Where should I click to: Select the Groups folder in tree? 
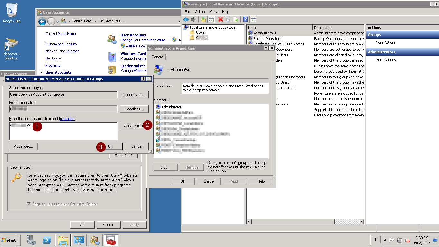pos(201,38)
